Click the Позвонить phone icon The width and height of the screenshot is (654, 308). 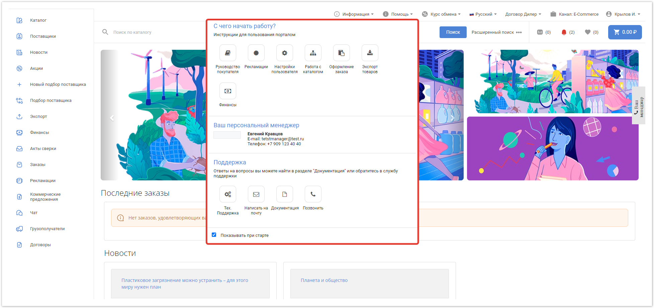(x=313, y=194)
